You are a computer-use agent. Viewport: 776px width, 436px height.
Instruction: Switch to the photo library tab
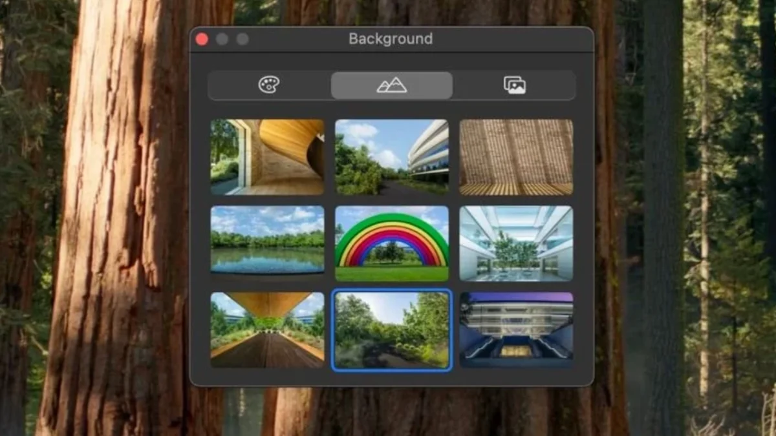(515, 85)
